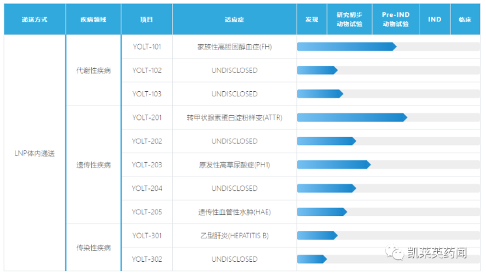Click project YOLT-205

point(147,212)
